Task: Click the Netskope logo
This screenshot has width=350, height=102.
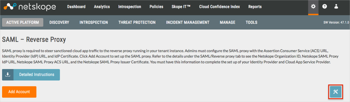Action: pos(30,7)
